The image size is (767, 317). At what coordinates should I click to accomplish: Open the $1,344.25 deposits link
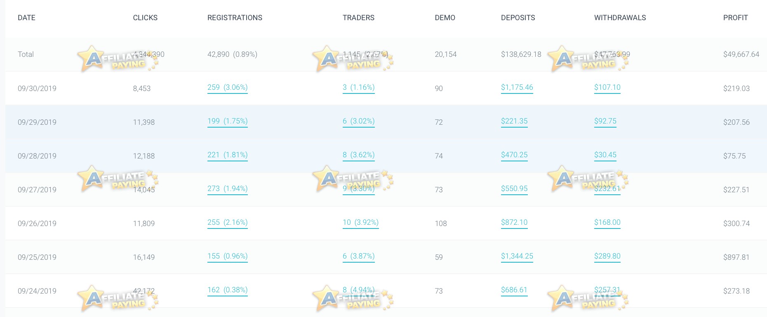click(x=517, y=256)
